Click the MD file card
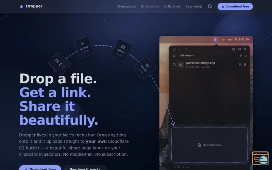The width and height of the screenshot is (272, 170). (x=60, y=63)
